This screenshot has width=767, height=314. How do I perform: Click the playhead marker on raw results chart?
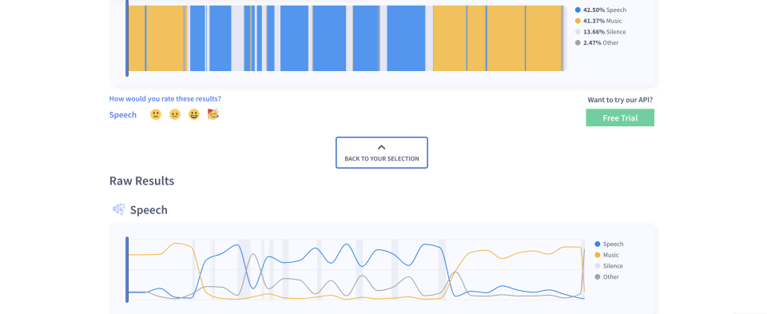coord(127,269)
